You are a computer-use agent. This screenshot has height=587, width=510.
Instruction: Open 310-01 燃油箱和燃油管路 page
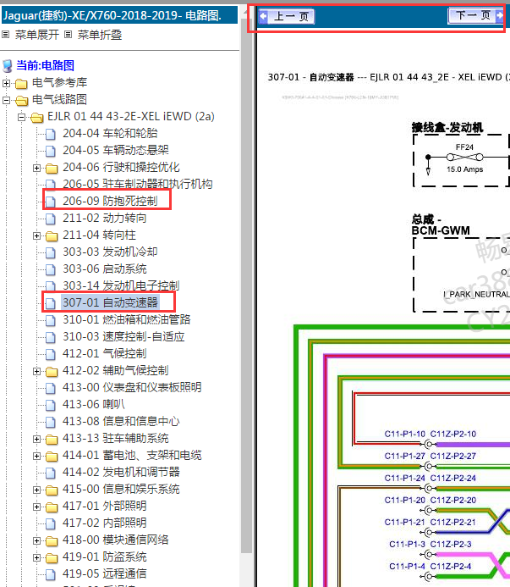pyautogui.click(x=126, y=319)
